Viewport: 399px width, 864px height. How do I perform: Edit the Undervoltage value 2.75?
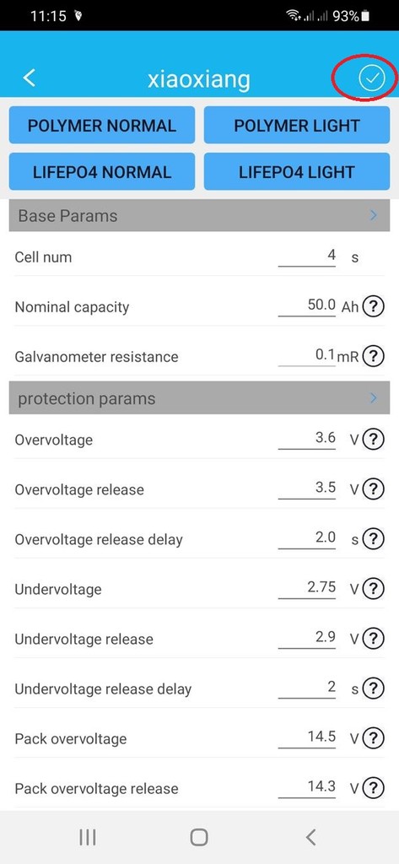click(307, 588)
